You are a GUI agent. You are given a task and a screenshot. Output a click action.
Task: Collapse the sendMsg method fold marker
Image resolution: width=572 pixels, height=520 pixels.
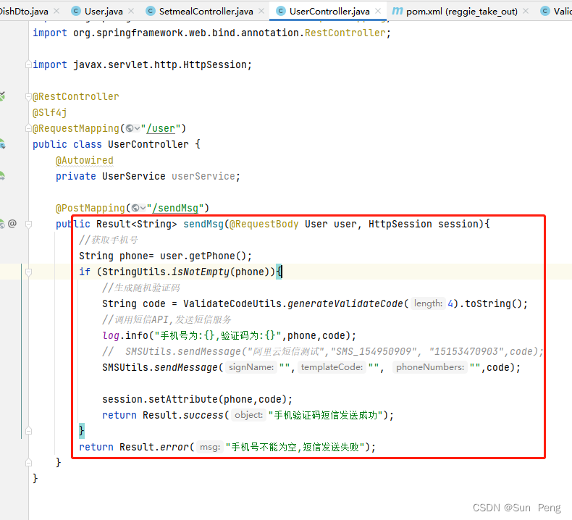point(28,224)
